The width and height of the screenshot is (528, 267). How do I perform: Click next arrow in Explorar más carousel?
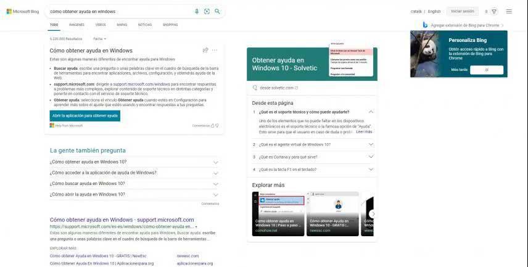point(373,214)
